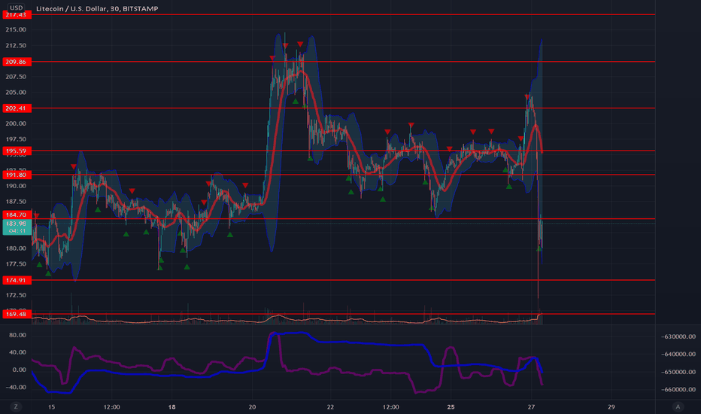The height and width of the screenshot is (414, 701).
Task: Click the 207.50 price axis value
Action: tap(16, 77)
